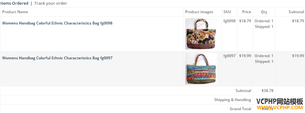Click the Grand Total label
Viewport: 305px width, 113px height.
point(240,109)
